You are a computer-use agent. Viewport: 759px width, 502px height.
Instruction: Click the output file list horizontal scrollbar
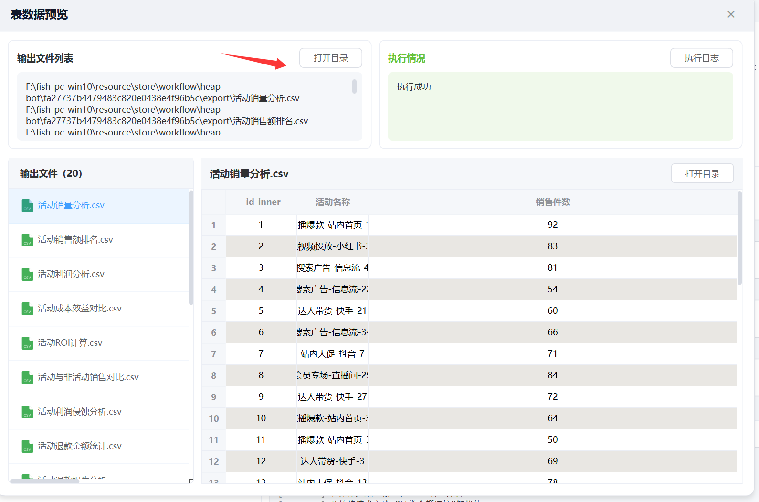pos(44,481)
